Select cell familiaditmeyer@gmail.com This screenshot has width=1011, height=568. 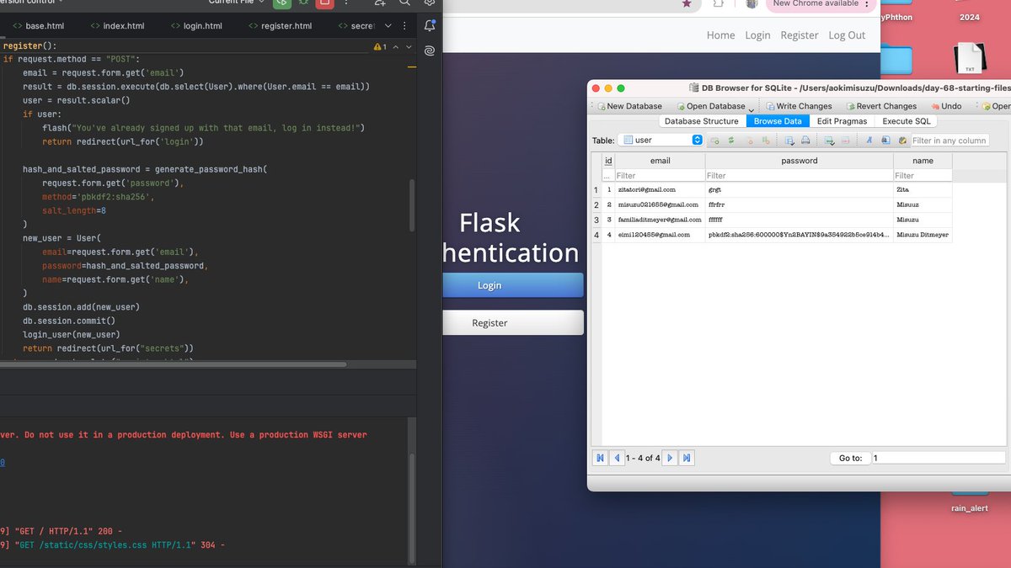660,220
